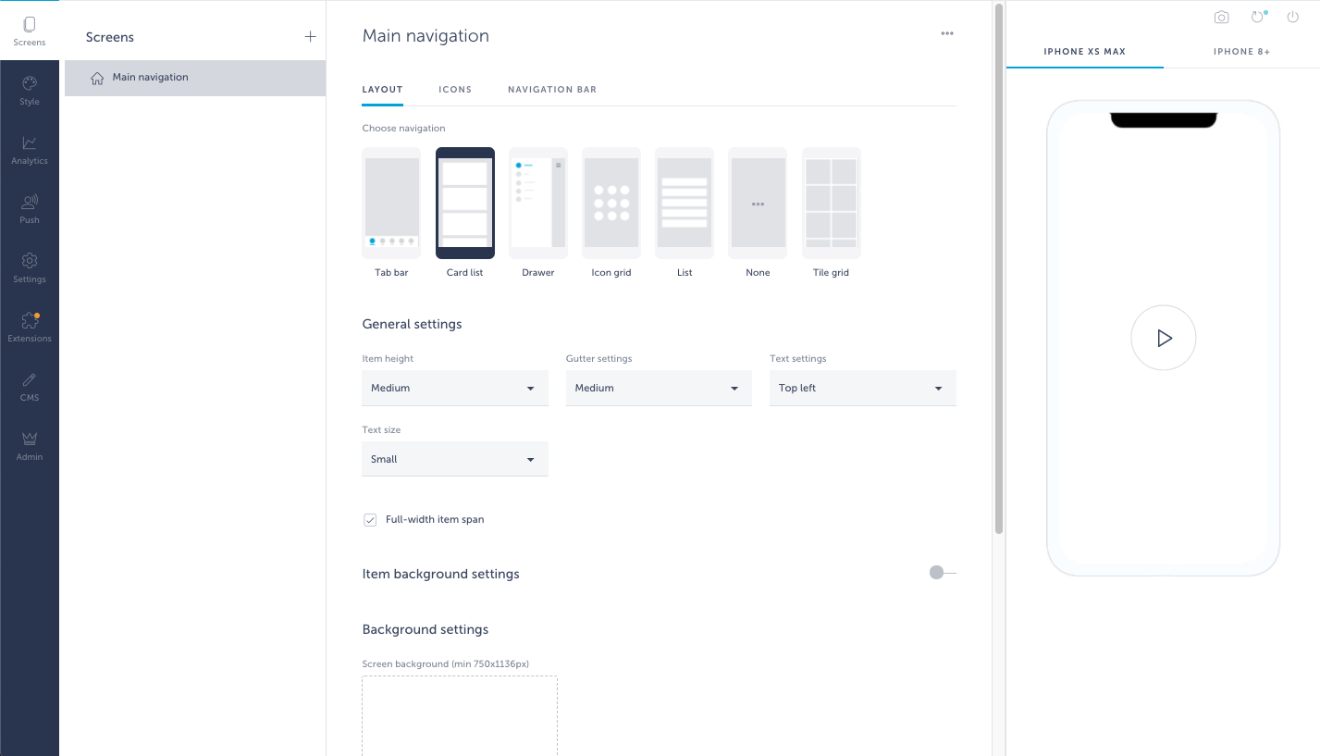
Task: Add a new screen with the plus button
Action: 310,36
